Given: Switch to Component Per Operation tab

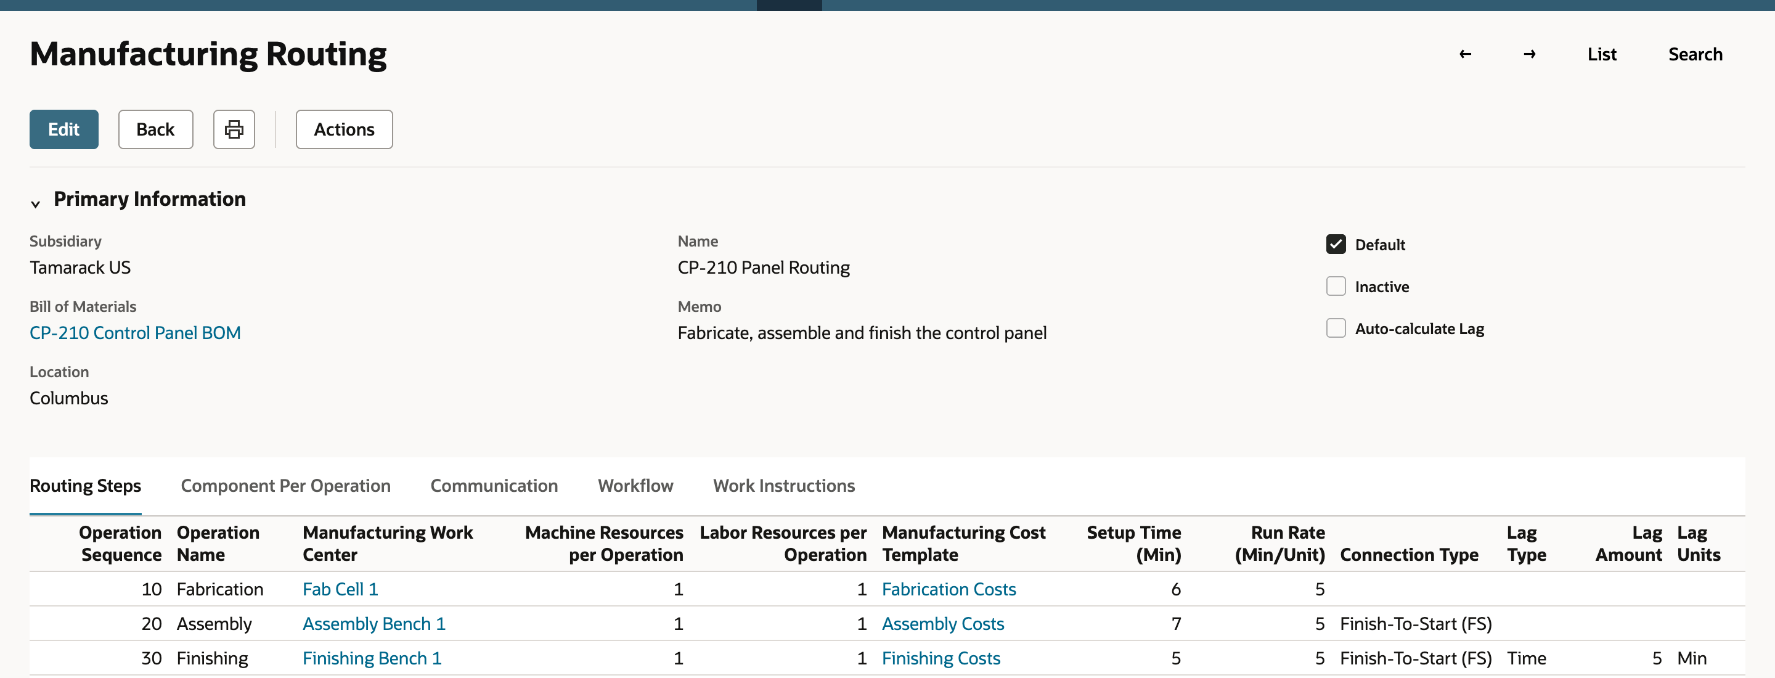Looking at the screenshot, I should tap(285, 486).
